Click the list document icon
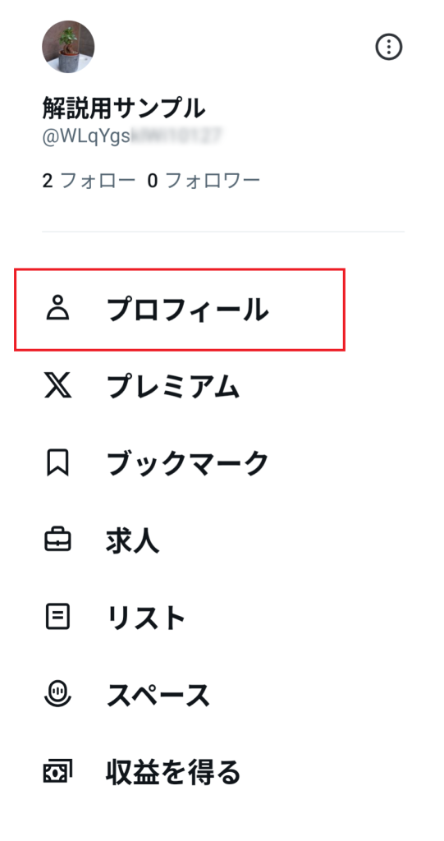The height and width of the screenshot is (841, 444). (57, 618)
